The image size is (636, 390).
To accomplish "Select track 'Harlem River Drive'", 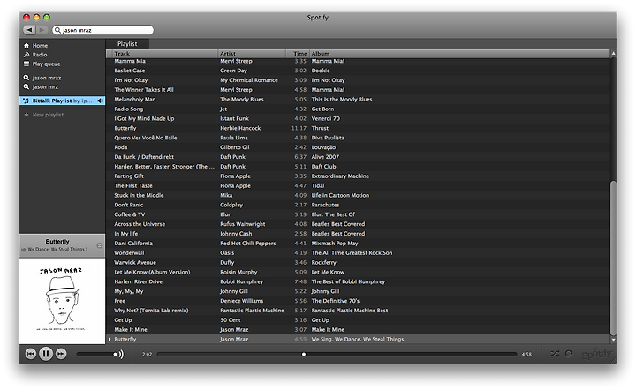I will (x=139, y=281).
